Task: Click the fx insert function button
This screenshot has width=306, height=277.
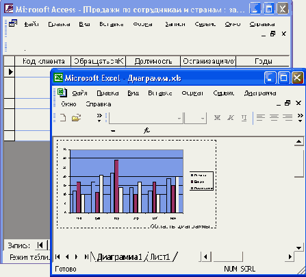Action: point(146,130)
